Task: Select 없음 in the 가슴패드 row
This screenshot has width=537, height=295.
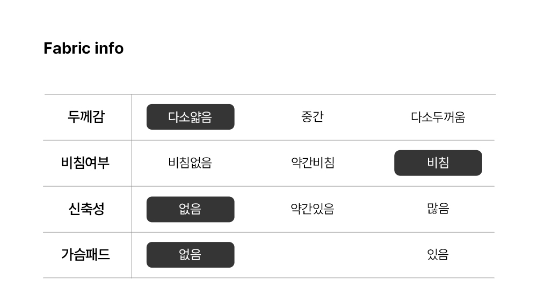Action: tap(190, 255)
